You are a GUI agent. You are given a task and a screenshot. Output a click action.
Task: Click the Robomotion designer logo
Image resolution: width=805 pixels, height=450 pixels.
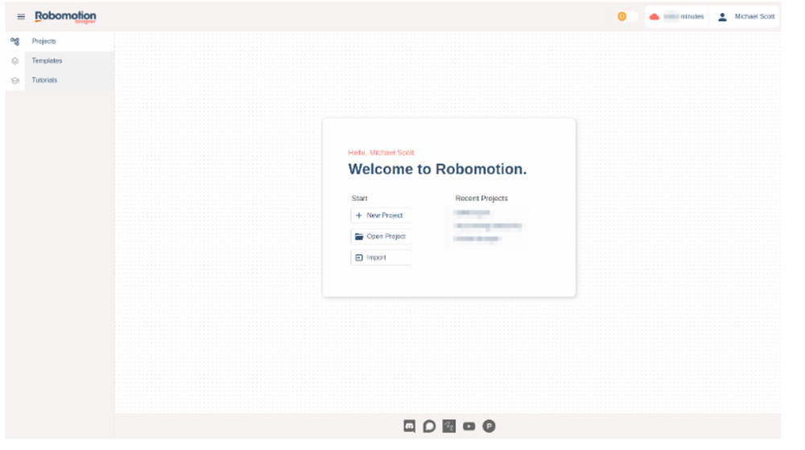coord(65,17)
